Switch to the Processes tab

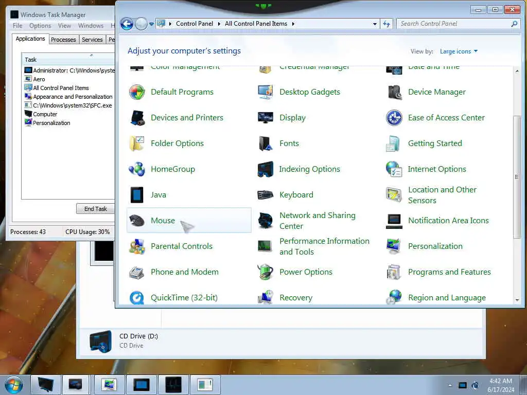click(x=63, y=40)
